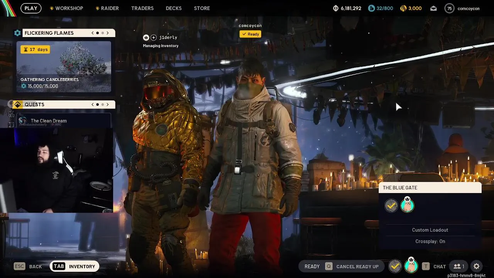
Task: Click hamster avatar in Blue Gate panel
Action: [407, 205]
